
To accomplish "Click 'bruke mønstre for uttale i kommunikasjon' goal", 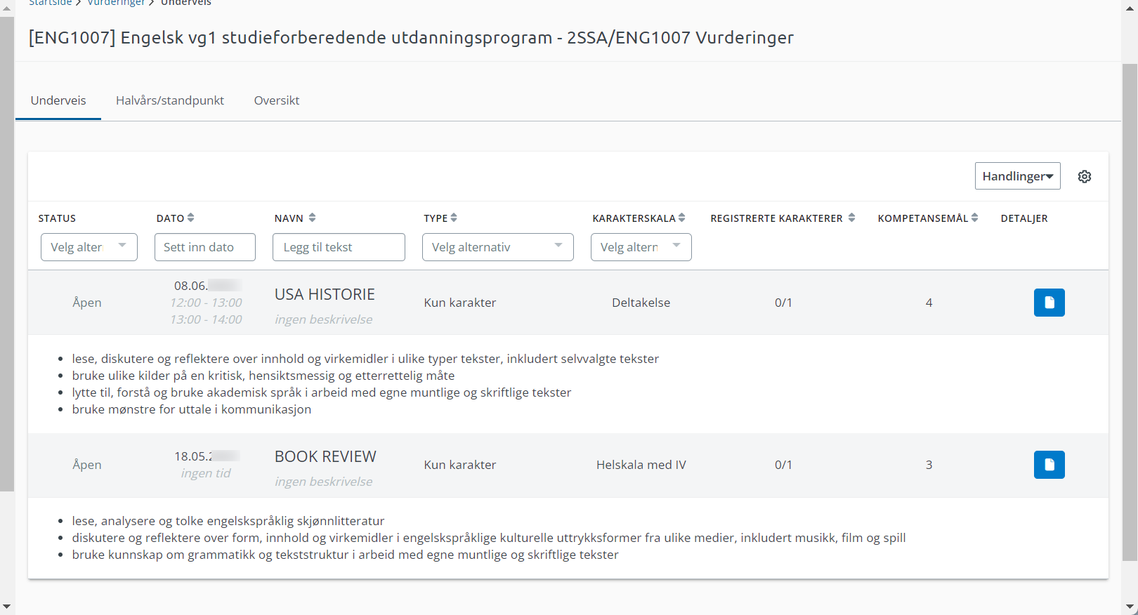I will 192,409.
